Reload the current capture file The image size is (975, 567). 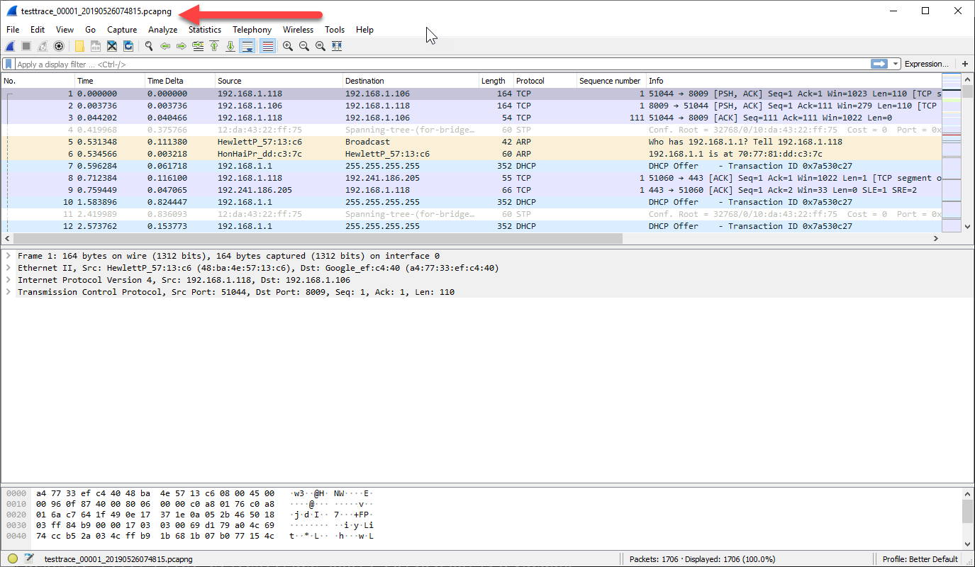[x=128, y=45]
